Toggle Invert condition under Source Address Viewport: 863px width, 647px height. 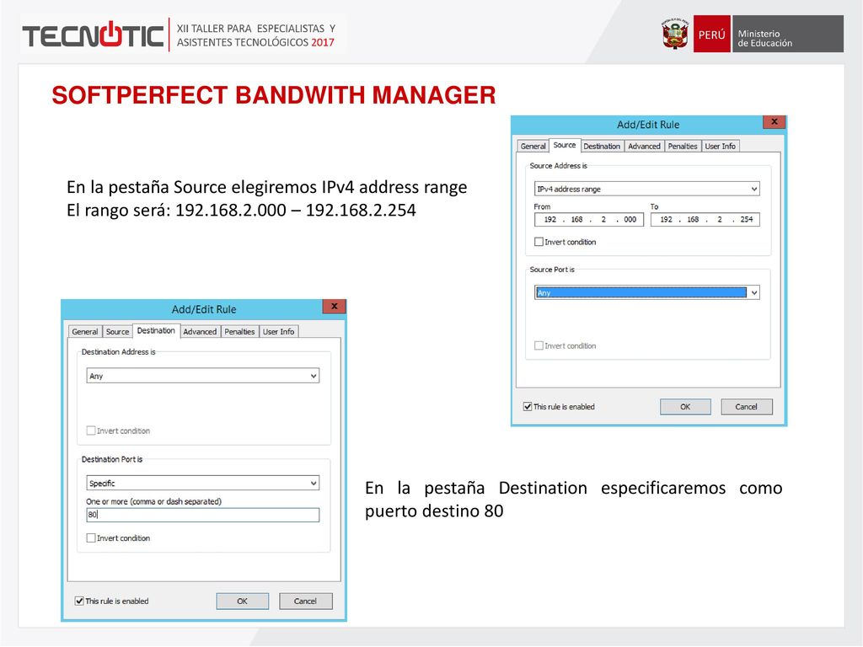pyautogui.click(x=539, y=242)
